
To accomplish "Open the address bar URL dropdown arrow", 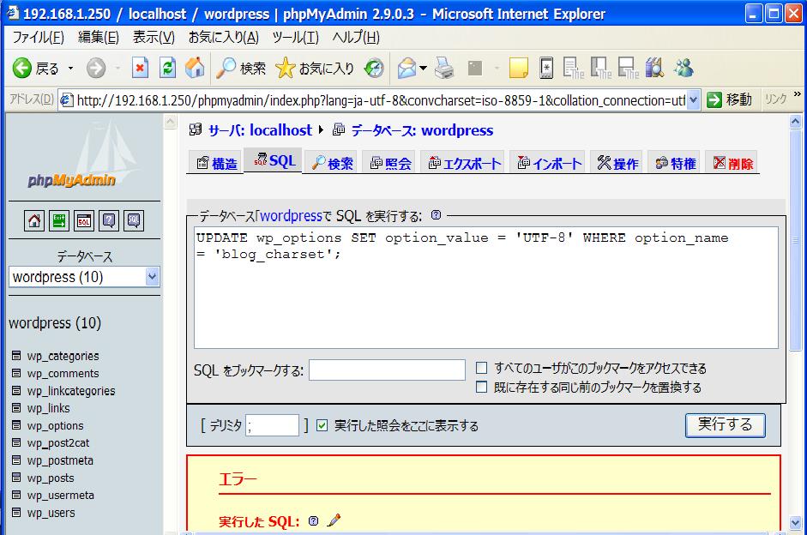I will coord(693,99).
